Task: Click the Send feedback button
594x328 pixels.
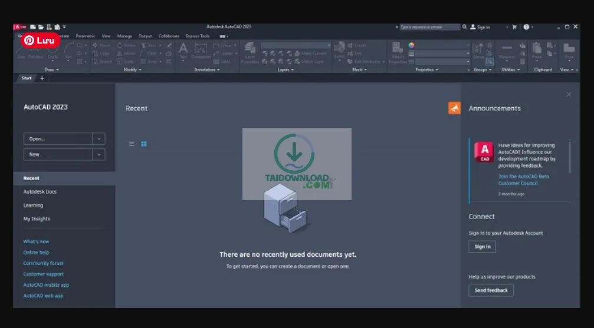Action: (x=491, y=290)
